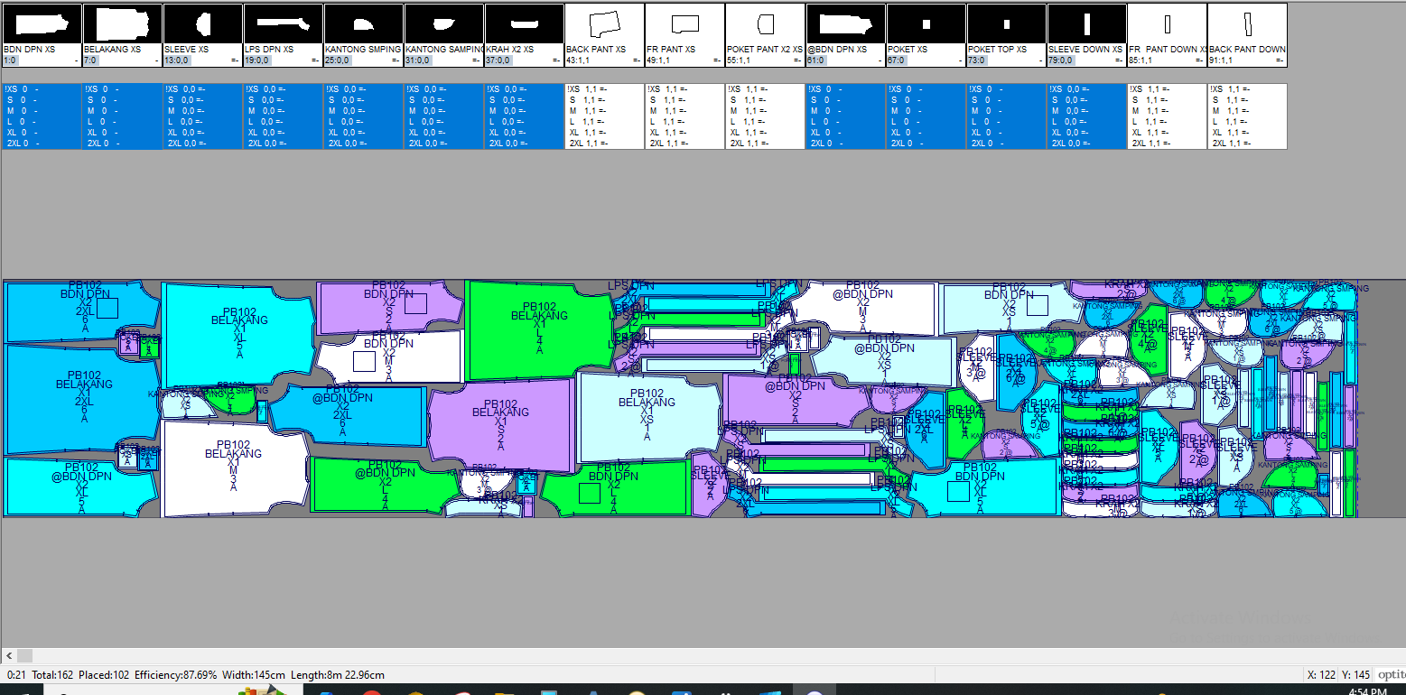Click the 2XL row under SLEEVE XS
This screenshot has width=1406, height=695.
(x=202, y=143)
